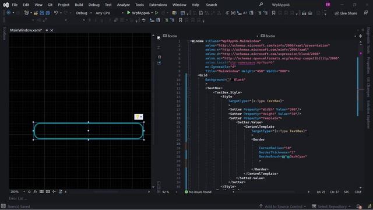Click the No issues found indicator

198,192
